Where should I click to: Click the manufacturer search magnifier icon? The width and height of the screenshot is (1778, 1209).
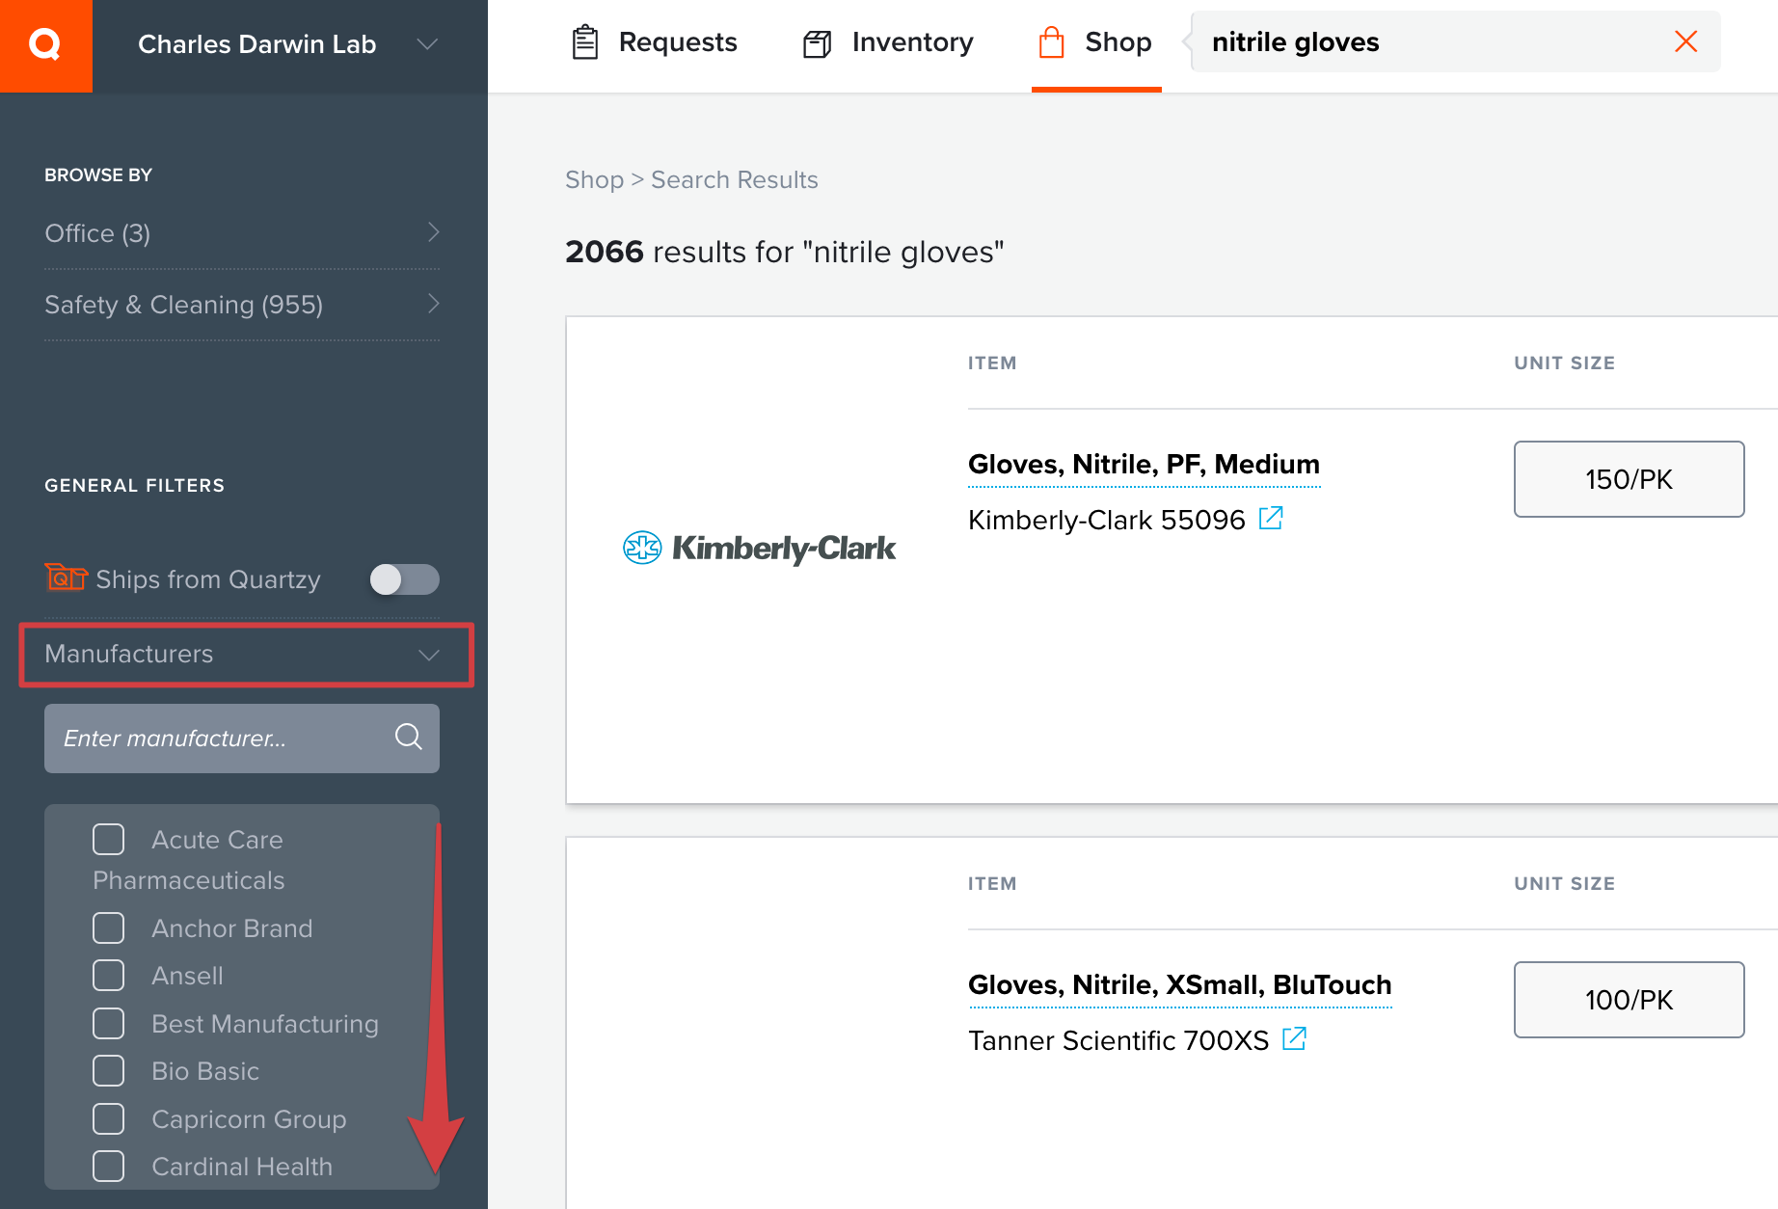[x=409, y=738]
